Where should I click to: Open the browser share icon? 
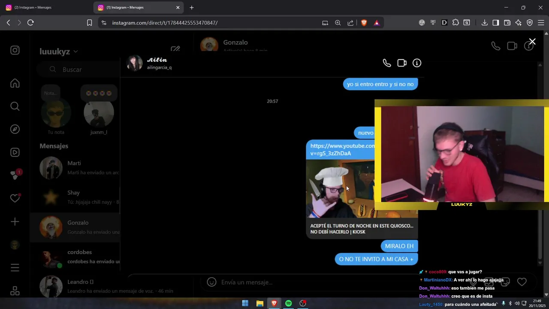tap(350, 23)
